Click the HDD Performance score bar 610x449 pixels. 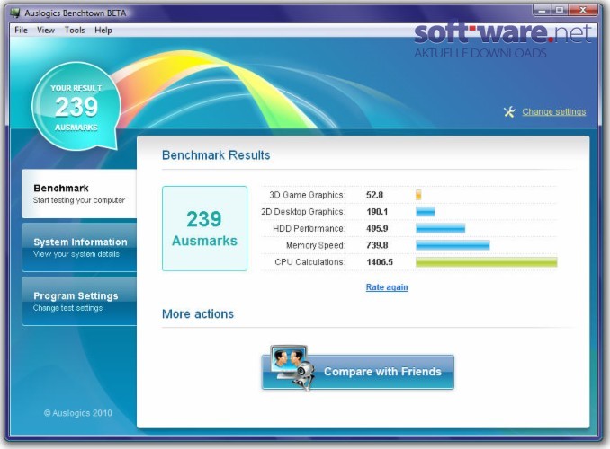point(440,228)
